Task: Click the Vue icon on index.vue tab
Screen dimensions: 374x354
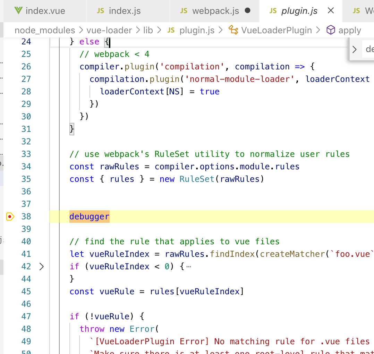Action: [18, 11]
